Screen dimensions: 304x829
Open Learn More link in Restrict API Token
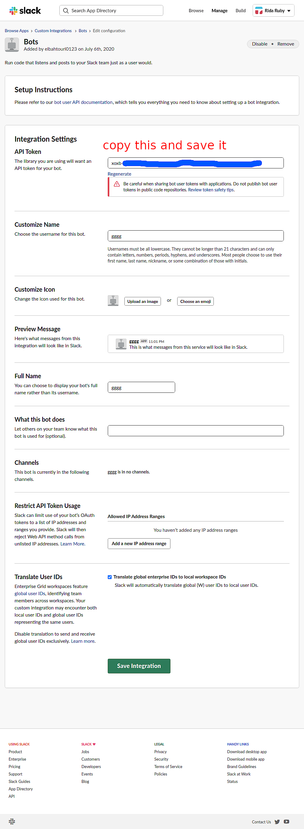72,544
